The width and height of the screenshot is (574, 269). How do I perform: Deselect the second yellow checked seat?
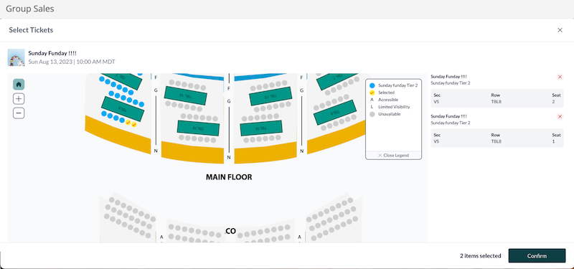click(x=134, y=125)
